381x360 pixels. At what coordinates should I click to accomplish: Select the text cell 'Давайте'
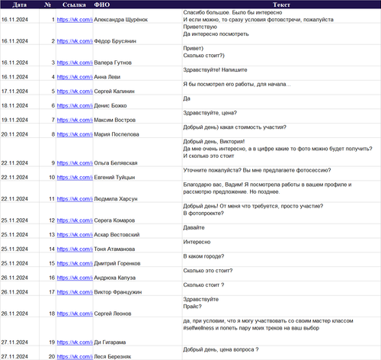click(x=281, y=231)
